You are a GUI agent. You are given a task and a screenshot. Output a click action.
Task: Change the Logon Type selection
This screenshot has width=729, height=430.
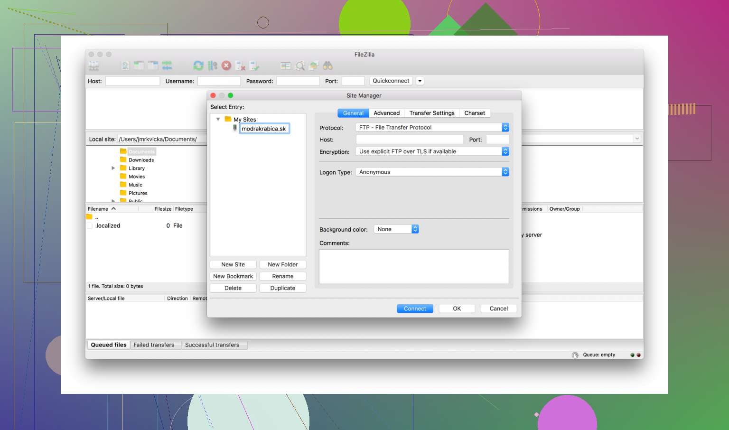505,171
